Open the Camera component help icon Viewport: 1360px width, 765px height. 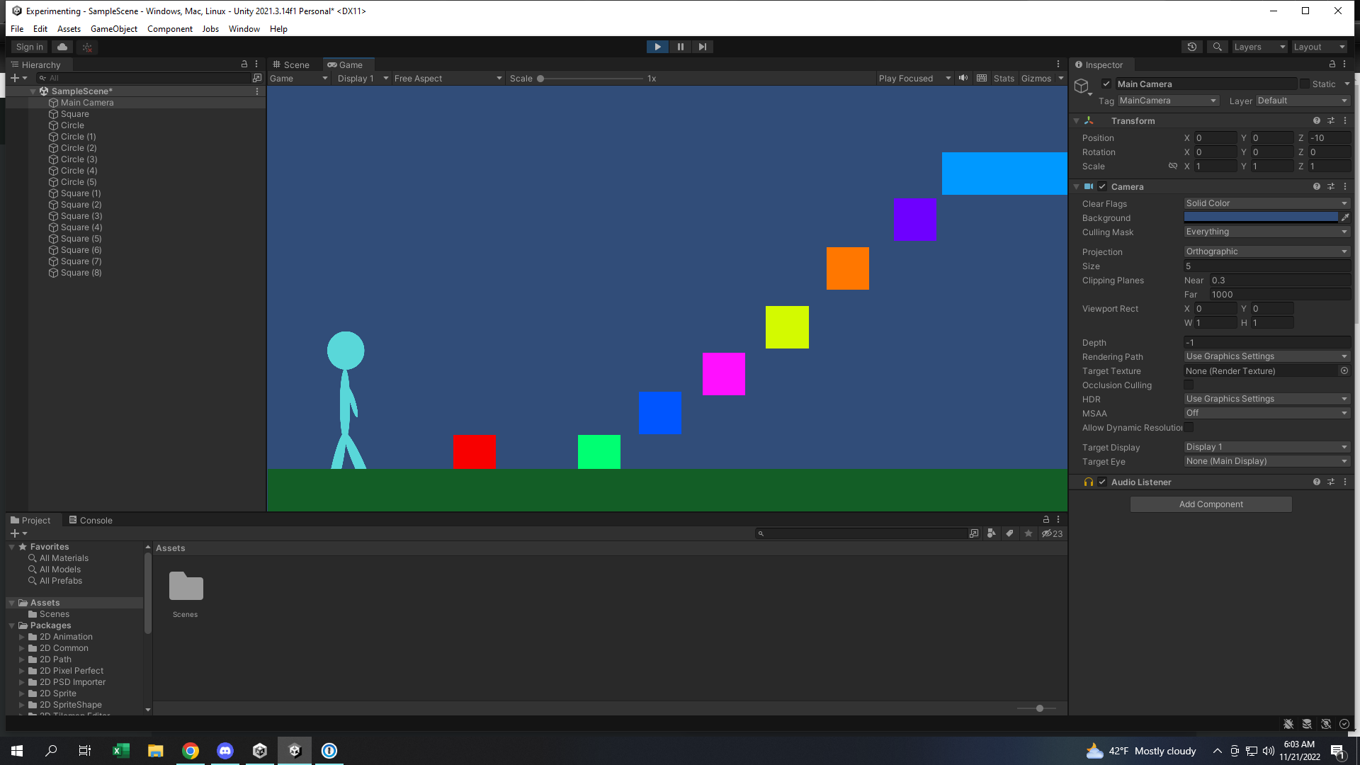[x=1316, y=186]
